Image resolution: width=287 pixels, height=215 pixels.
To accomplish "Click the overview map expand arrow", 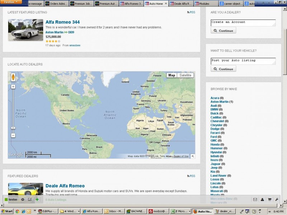I will pos(193,156).
